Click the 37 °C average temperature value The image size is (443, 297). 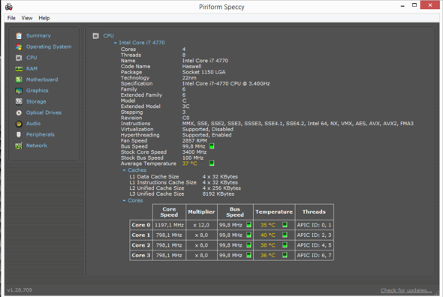190,163
